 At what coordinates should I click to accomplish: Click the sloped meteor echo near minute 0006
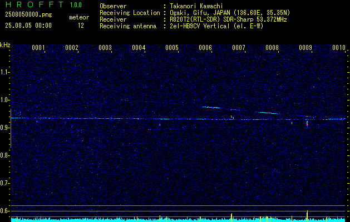[211, 107]
